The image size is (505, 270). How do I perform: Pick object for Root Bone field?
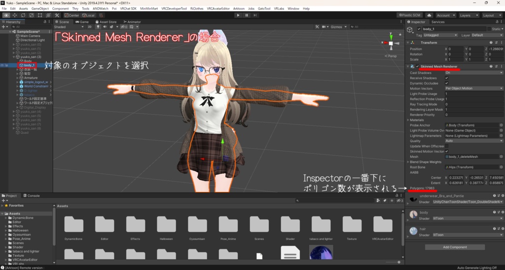click(501, 167)
